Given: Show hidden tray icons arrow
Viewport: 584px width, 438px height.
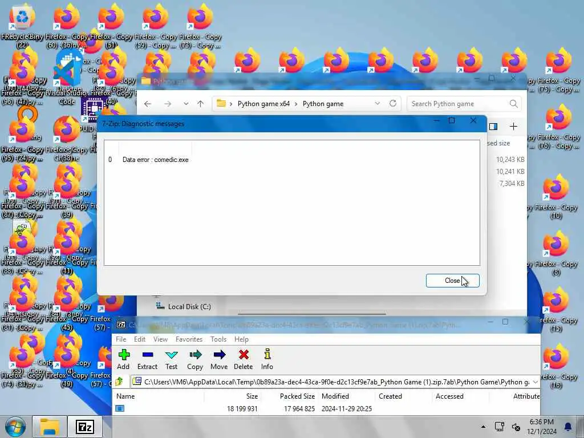Looking at the screenshot, I should 483,427.
